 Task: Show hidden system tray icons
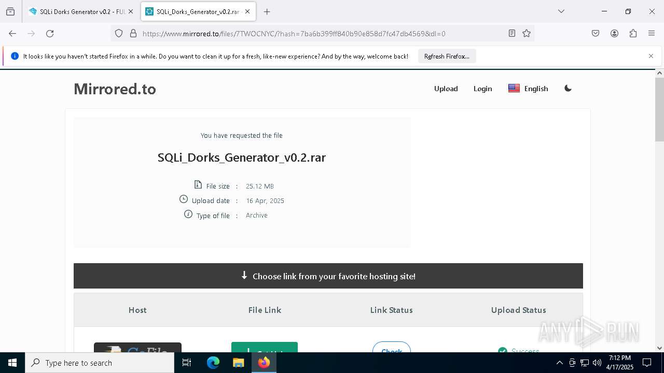click(x=559, y=363)
